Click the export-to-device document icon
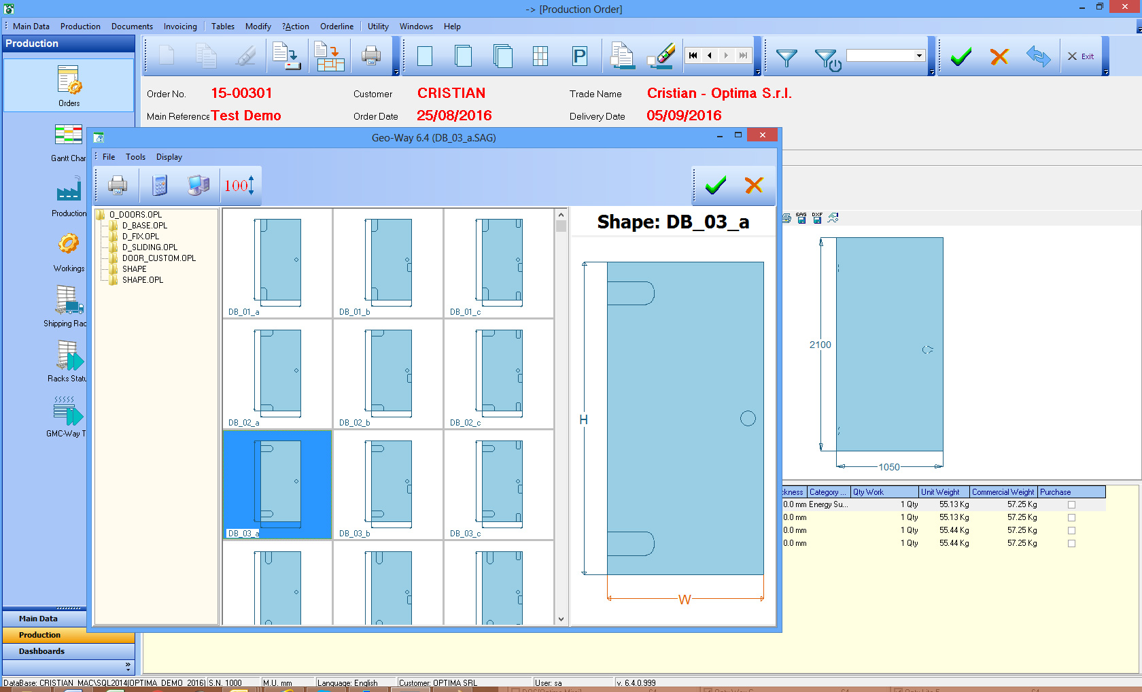The height and width of the screenshot is (692, 1142). (x=286, y=56)
